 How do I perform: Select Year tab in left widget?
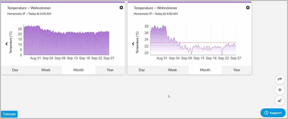pyautogui.click(x=110, y=70)
